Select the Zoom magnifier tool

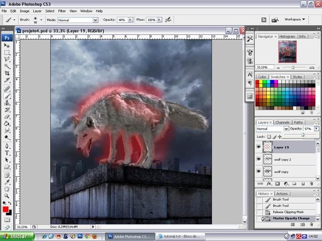(x=7, y=196)
